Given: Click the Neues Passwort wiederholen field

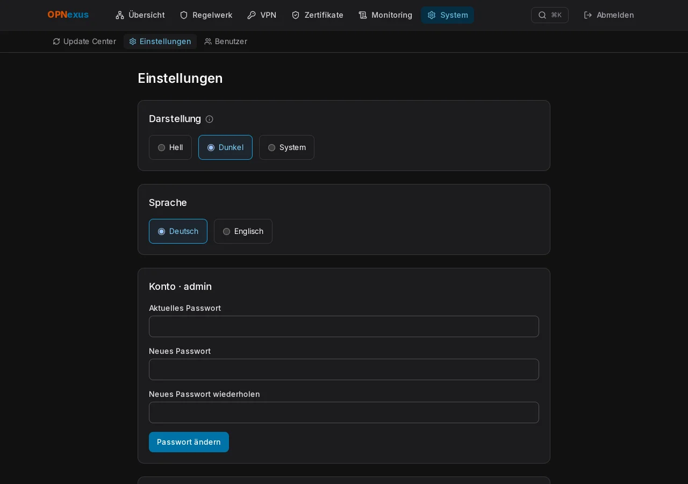Looking at the screenshot, I should pos(344,412).
